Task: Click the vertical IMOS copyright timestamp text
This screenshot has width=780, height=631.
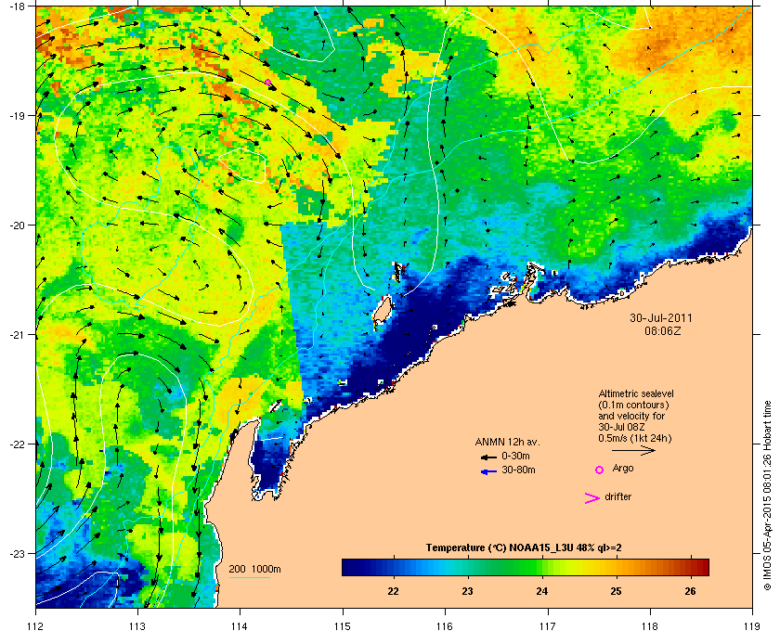Action: (x=767, y=496)
